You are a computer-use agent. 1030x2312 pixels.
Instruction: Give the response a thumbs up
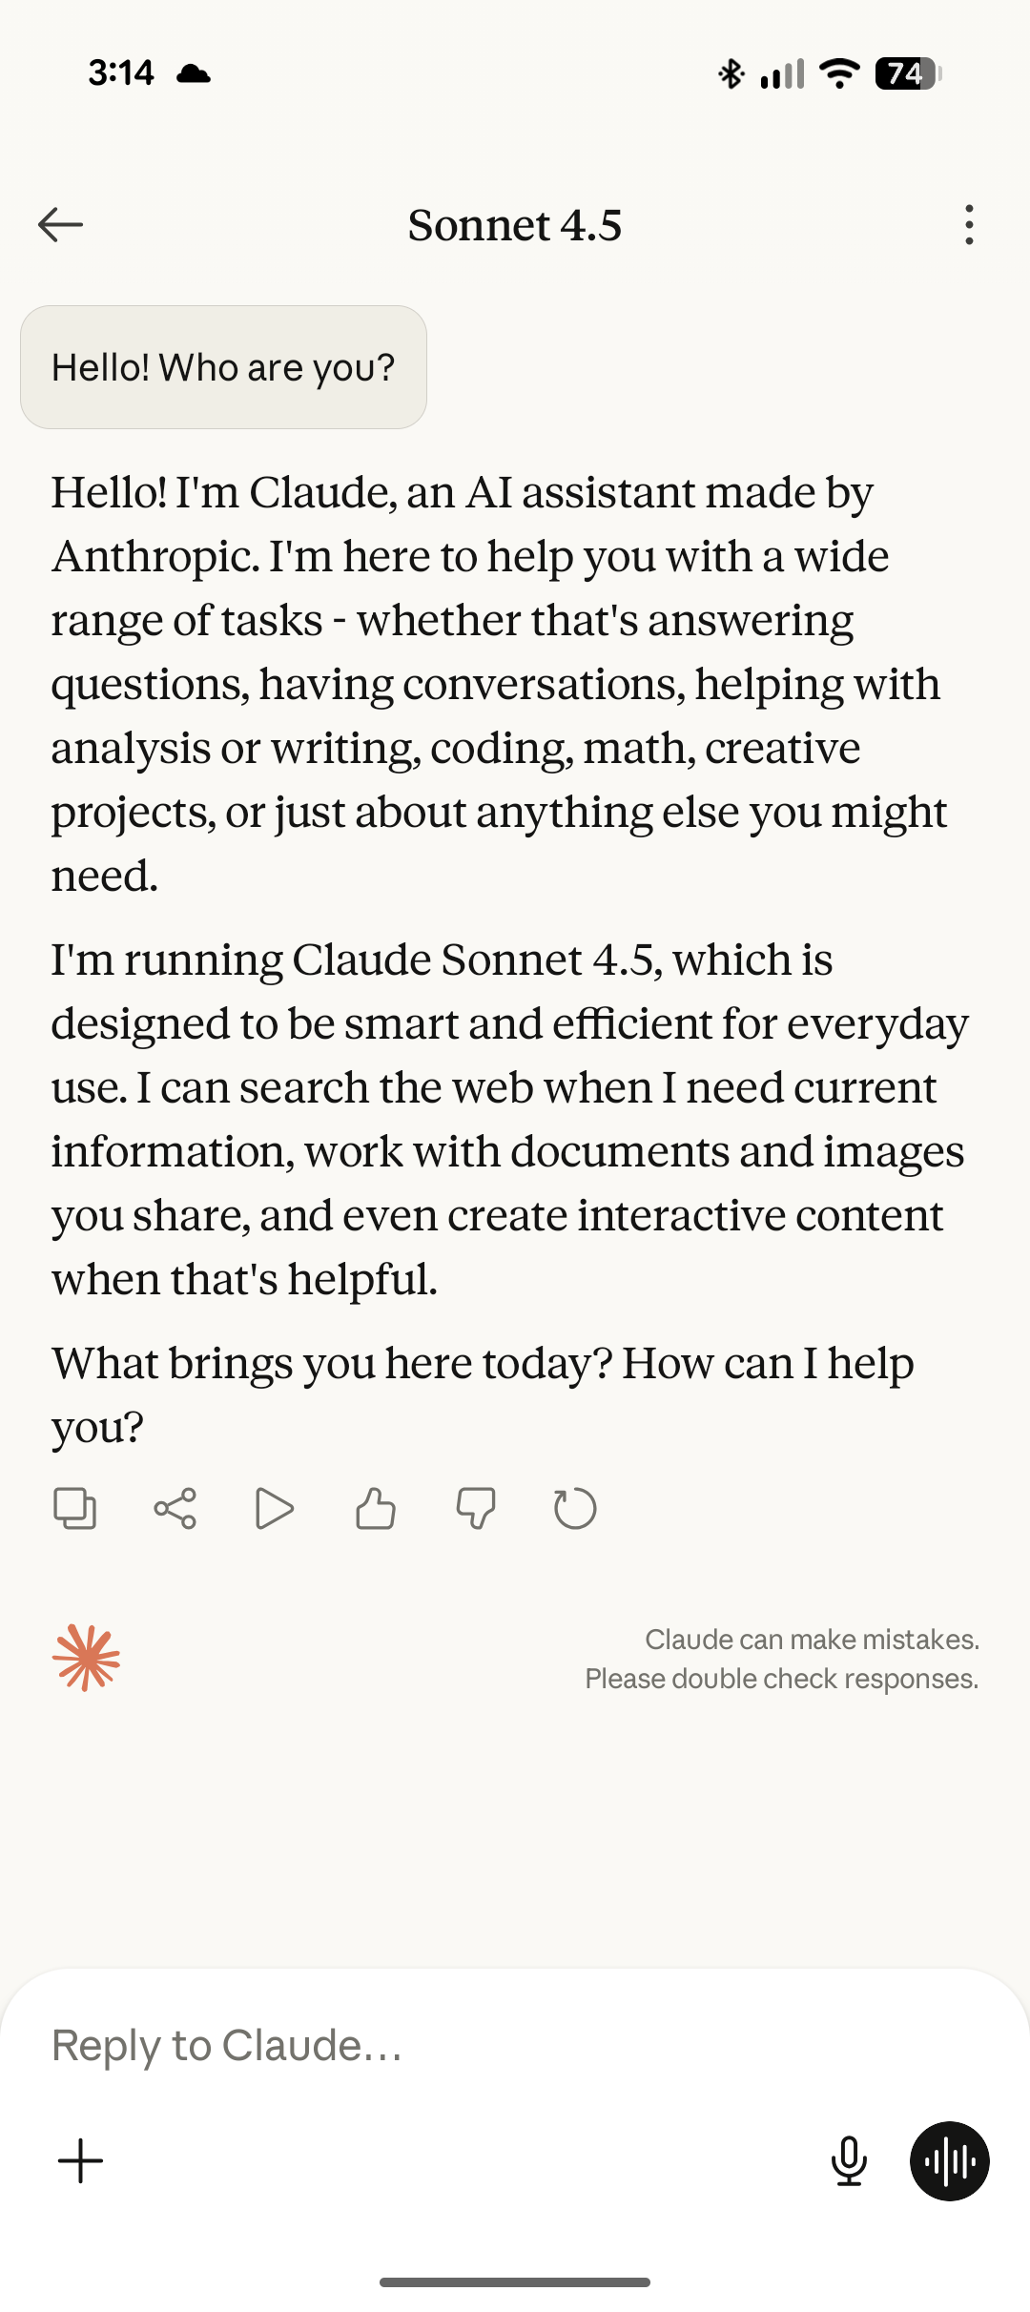pyautogui.click(x=376, y=1509)
